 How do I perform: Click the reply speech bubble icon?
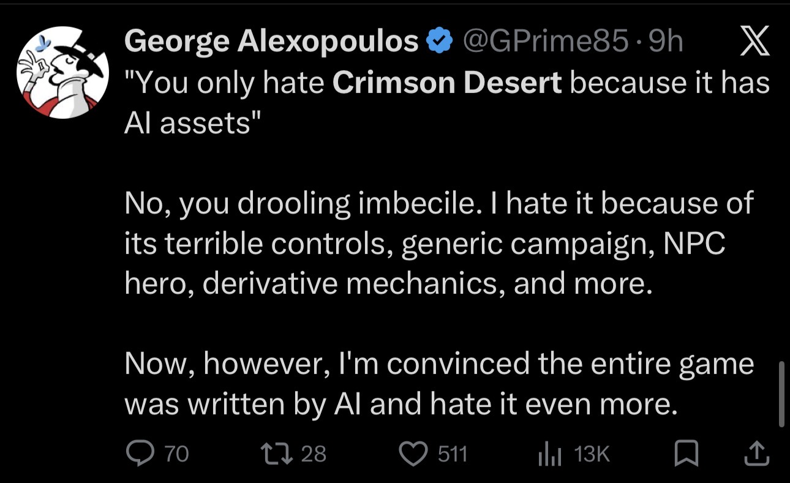click(x=141, y=453)
